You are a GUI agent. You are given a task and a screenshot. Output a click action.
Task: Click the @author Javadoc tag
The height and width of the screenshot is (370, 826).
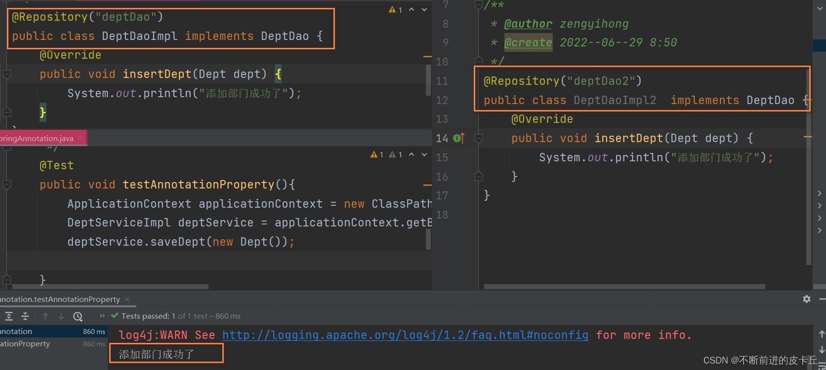(x=528, y=24)
